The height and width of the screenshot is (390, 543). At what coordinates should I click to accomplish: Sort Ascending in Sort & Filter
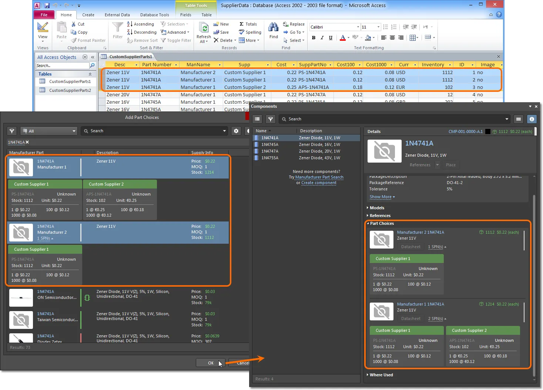[140, 24]
